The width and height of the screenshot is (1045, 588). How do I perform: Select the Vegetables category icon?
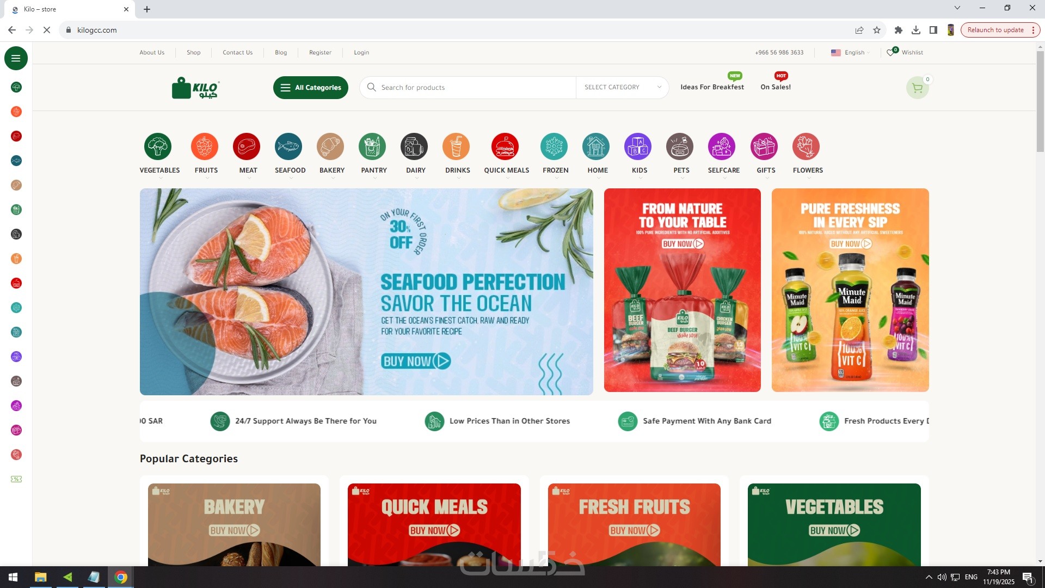[158, 146]
